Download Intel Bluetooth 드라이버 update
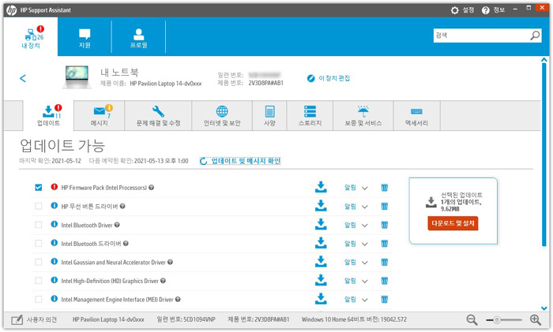 (321, 243)
